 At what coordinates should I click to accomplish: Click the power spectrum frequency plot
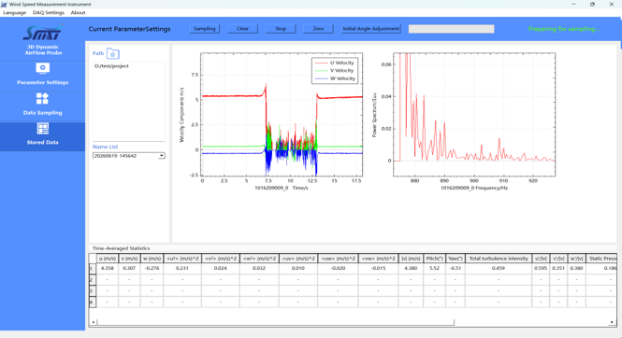(x=474, y=115)
